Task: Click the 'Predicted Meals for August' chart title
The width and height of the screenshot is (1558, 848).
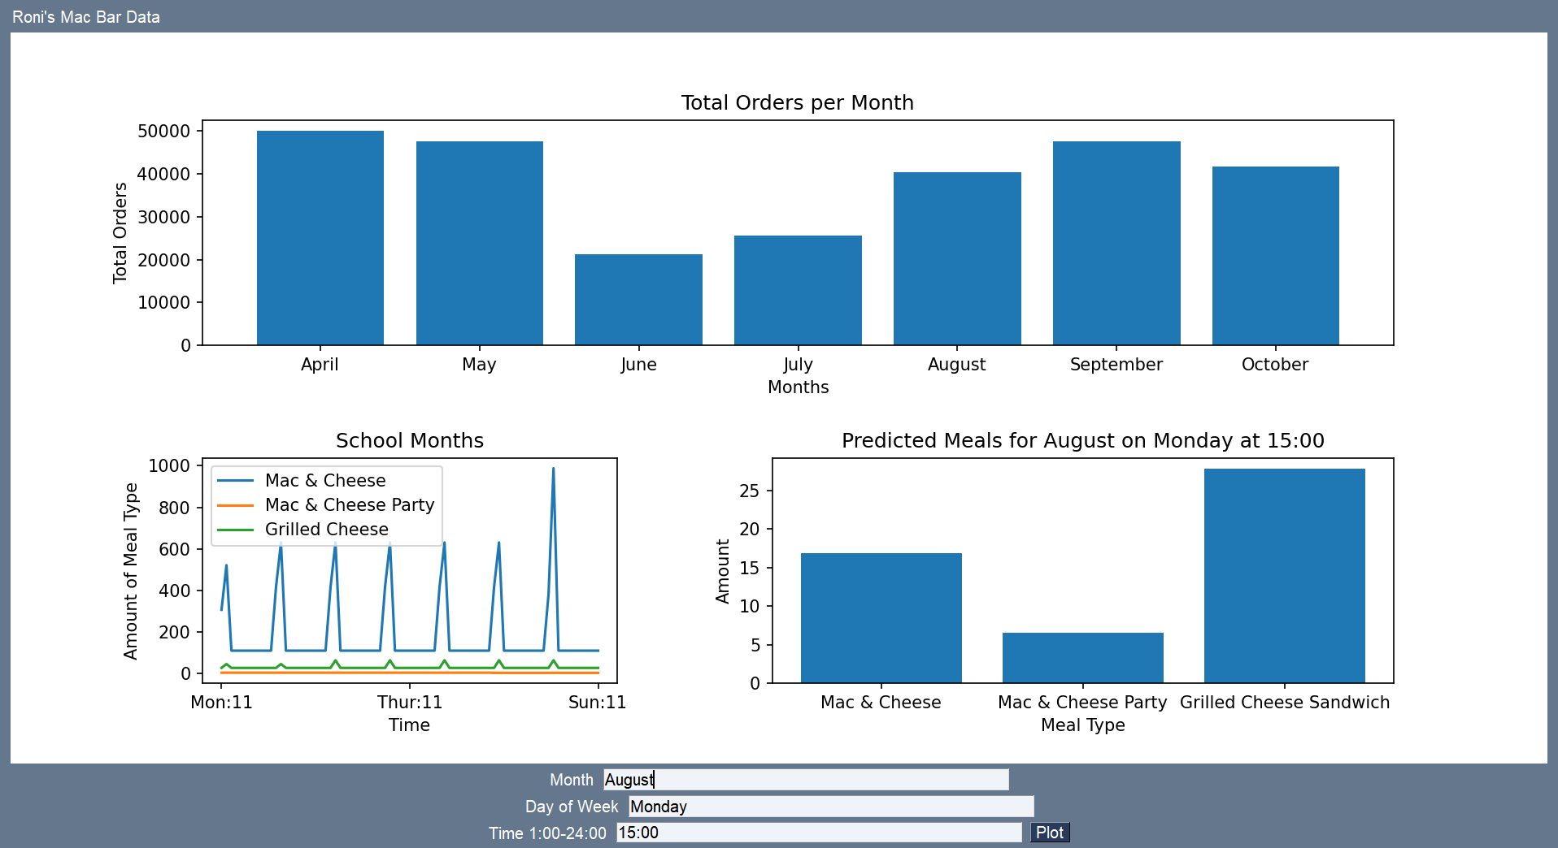Action: [x=1083, y=440]
